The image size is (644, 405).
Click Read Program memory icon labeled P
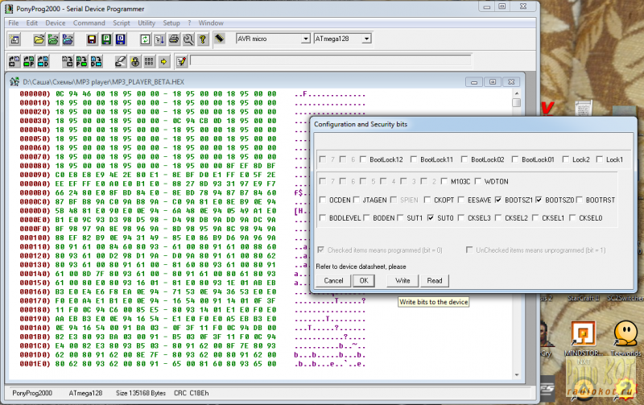(29, 62)
